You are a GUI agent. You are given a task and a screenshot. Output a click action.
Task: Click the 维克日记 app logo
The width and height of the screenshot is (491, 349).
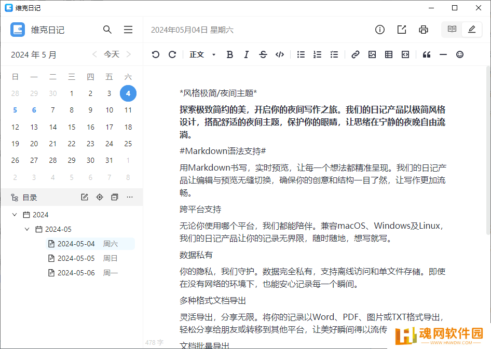[x=18, y=30]
